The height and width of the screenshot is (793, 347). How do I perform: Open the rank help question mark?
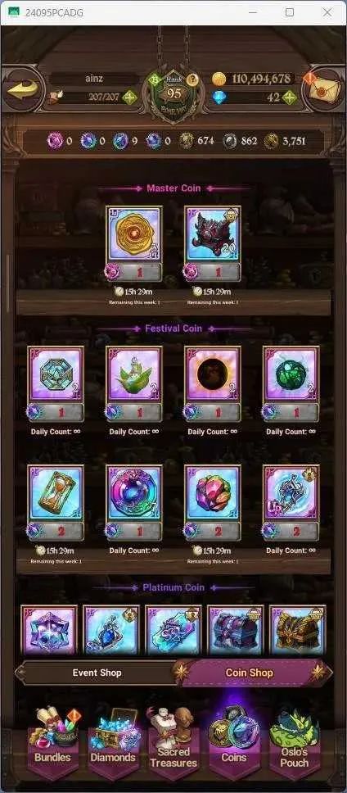(192, 79)
